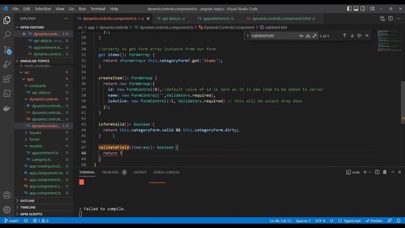This screenshot has width=405, height=228.
Task: Open the File menu
Action: 15,9
